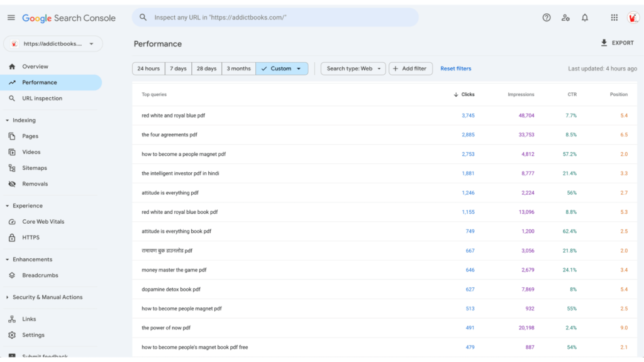Click query 'red white and royal blue book pdf'
This screenshot has width=644, height=362.
[179, 212]
